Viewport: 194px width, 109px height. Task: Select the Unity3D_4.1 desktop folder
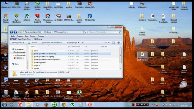[48, 93]
